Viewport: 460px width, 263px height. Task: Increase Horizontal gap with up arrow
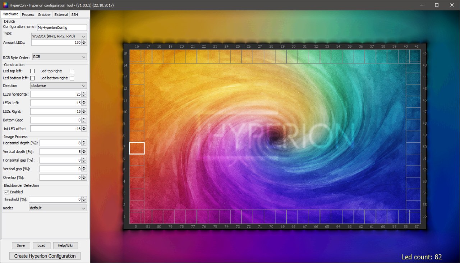84,159
